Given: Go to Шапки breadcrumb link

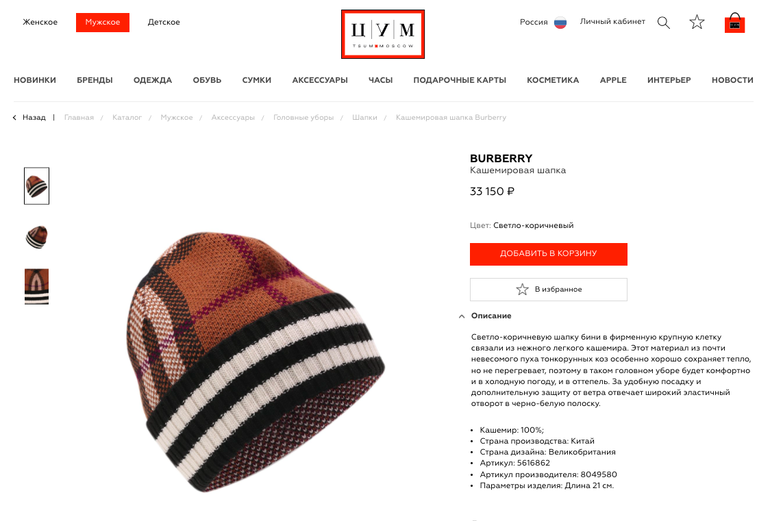Looking at the screenshot, I should point(364,118).
